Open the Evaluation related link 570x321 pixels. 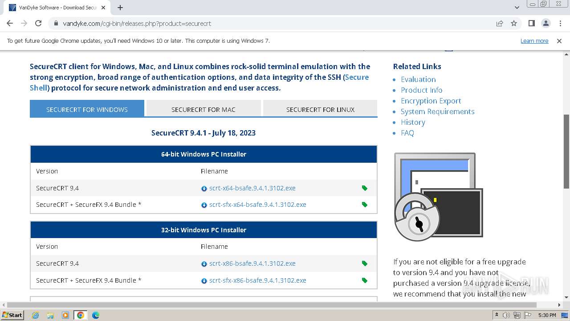click(418, 79)
